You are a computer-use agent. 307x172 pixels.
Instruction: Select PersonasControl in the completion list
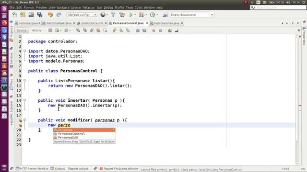84,134
